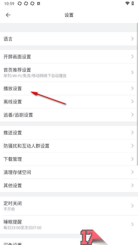This screenshot has width=138, height=245.
Task: Open 追番/追剧设置 item
Action: click(68, 115)
